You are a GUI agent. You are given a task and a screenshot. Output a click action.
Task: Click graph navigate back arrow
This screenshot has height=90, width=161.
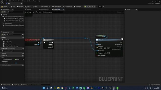(x=30, y=12)
